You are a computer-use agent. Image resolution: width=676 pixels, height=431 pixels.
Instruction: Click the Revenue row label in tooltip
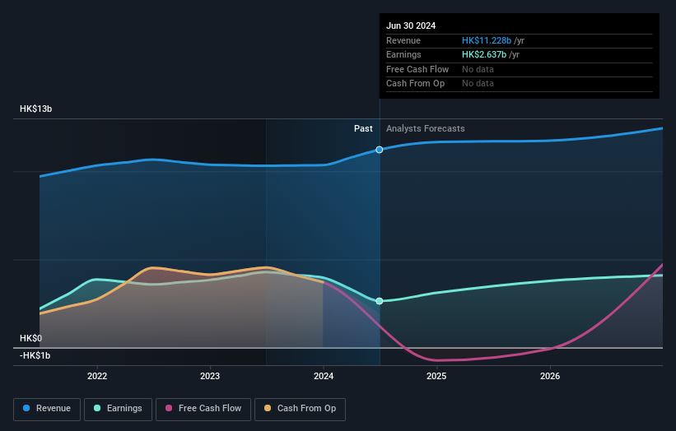point(403,40)
